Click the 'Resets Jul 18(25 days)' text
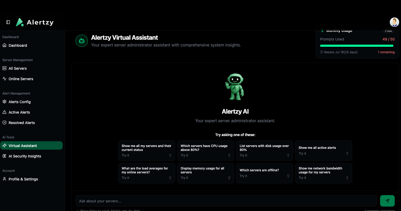The height and width of the screenshot is (211, 401). [341, 52]
